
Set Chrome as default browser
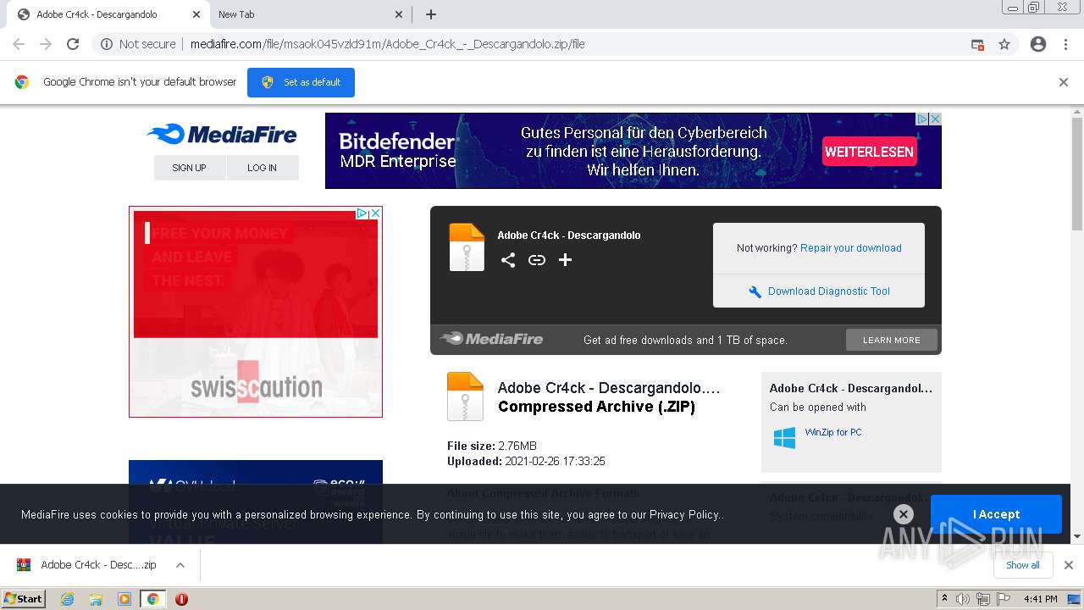[x=301, y=82]
